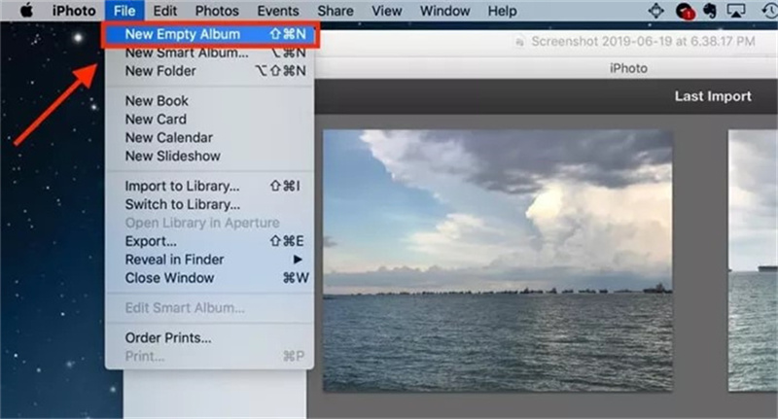778x419 pixels.
Task: Select the seascape photo thumbnail
Action: [x=498, y=261]
